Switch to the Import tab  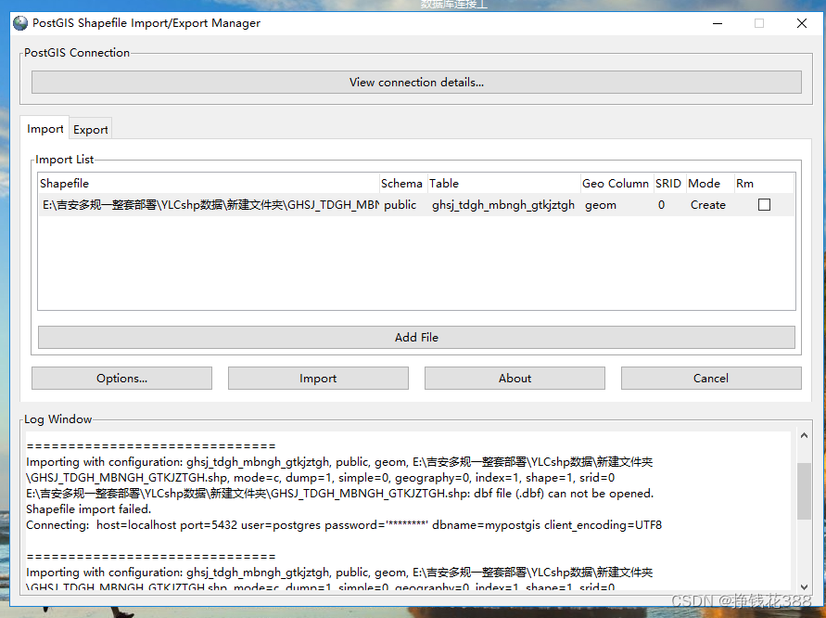(x=44, y=129)
